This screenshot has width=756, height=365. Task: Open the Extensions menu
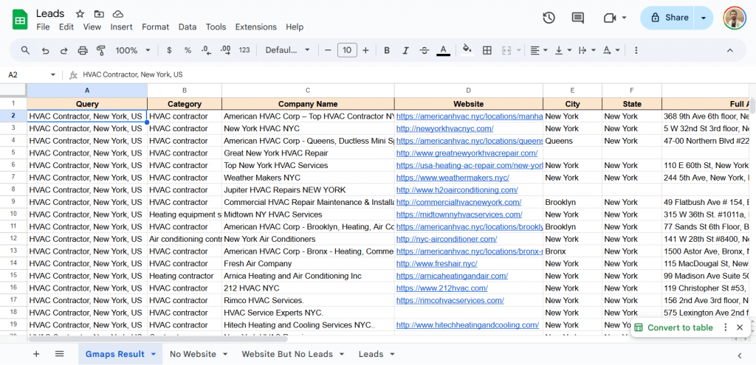256,27
